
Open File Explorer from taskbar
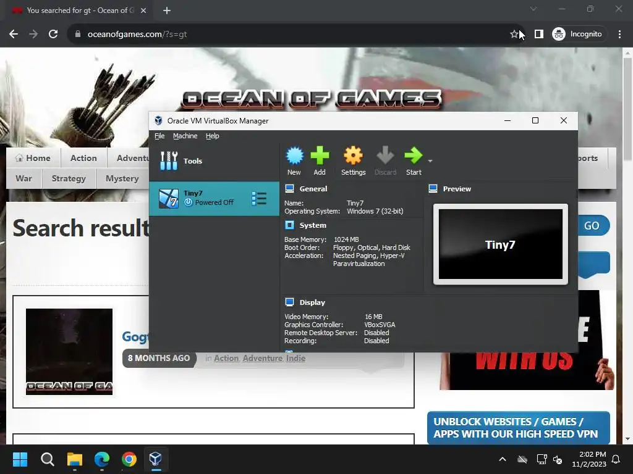[x=75, y=459]
